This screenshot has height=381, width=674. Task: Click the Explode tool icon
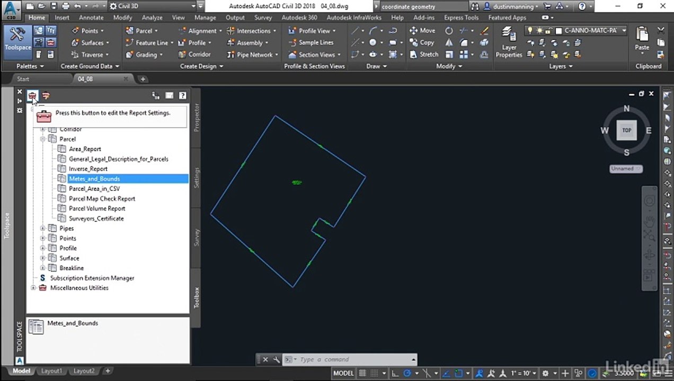[x=484, y=42]
